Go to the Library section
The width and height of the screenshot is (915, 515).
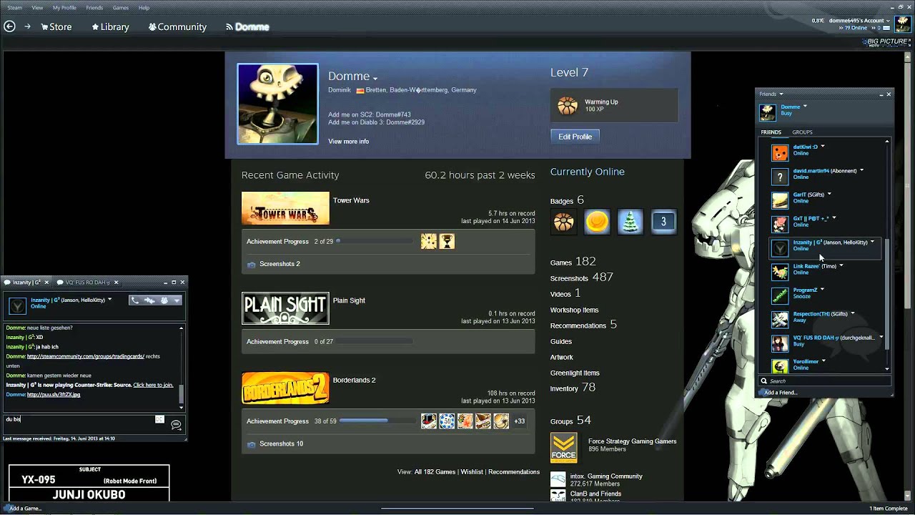110,27
